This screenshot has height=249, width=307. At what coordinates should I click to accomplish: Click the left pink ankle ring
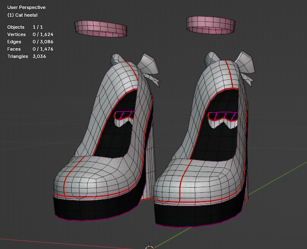[101, 29]
